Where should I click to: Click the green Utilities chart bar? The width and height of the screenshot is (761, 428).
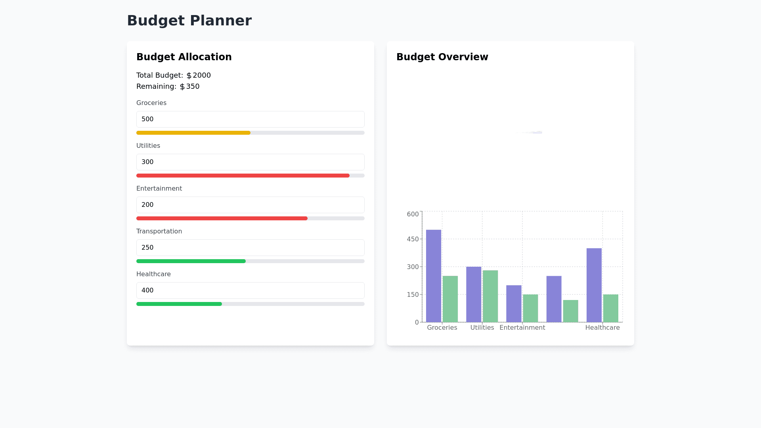[490, 296]
